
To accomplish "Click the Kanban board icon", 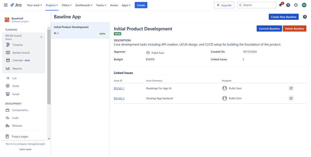I will [x=8, y=53].
